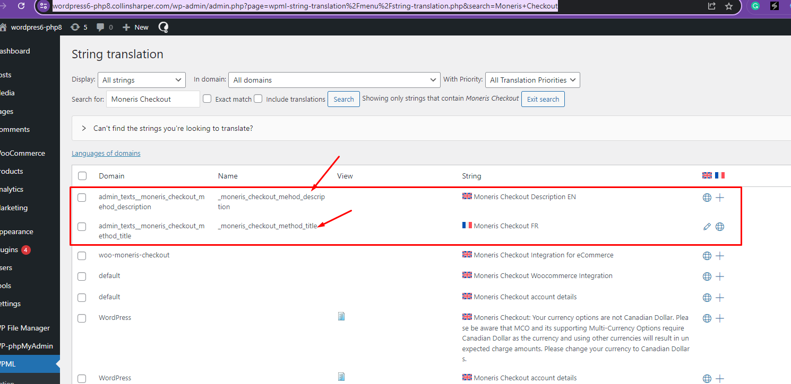The image size is (791, 384).
Task: Click string text Moneris Checkout Description EN
Action: tap(525, 197)
